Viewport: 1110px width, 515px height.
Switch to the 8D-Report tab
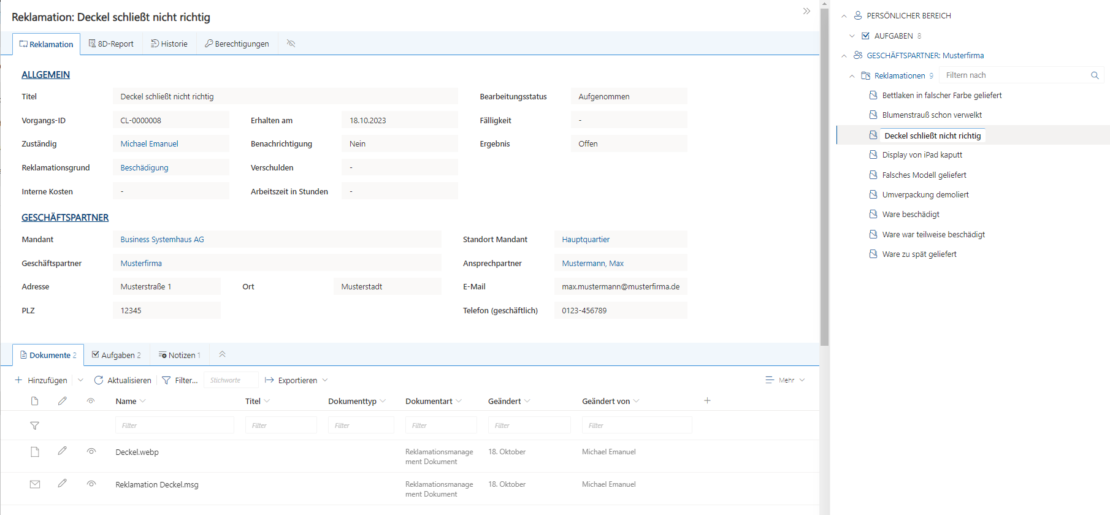(x=111, y=44)
